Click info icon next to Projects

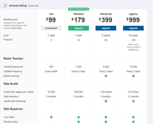point(13,39)
